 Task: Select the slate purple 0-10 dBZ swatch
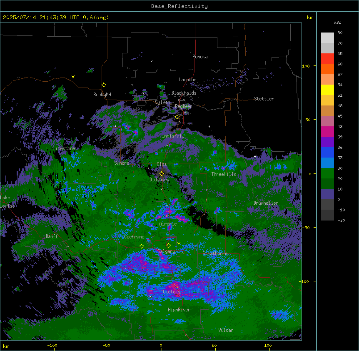[327, 194]
